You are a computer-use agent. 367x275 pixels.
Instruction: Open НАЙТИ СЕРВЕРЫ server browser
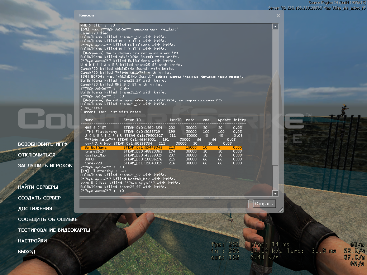point(38,187)
